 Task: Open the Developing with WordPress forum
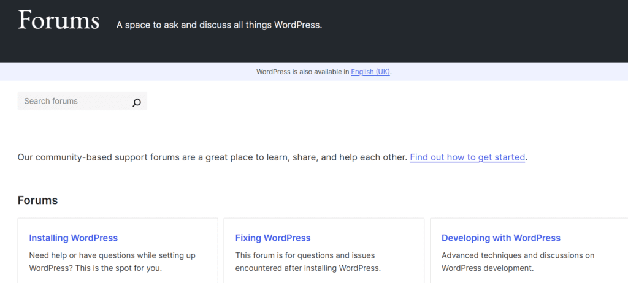click(501, 238)
